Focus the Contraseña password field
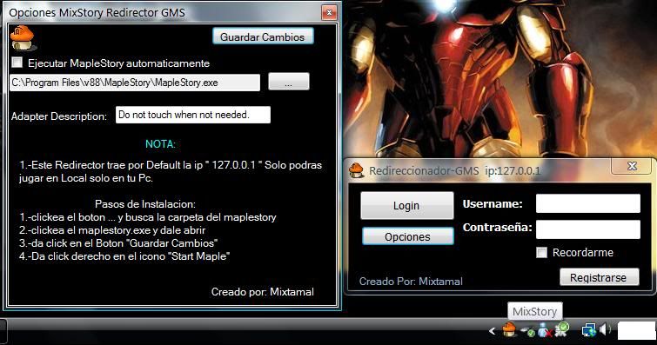 588,229
